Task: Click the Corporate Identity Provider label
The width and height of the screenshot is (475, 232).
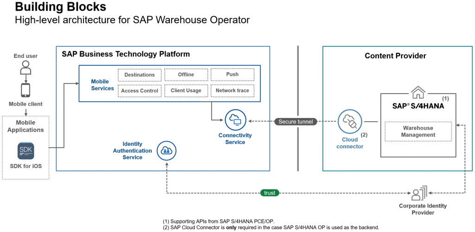Action: tap(423, 209)
